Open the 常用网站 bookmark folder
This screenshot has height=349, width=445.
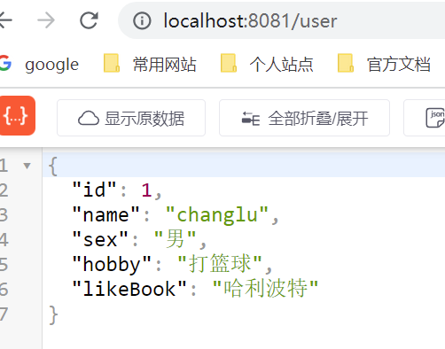pos(150,64)
